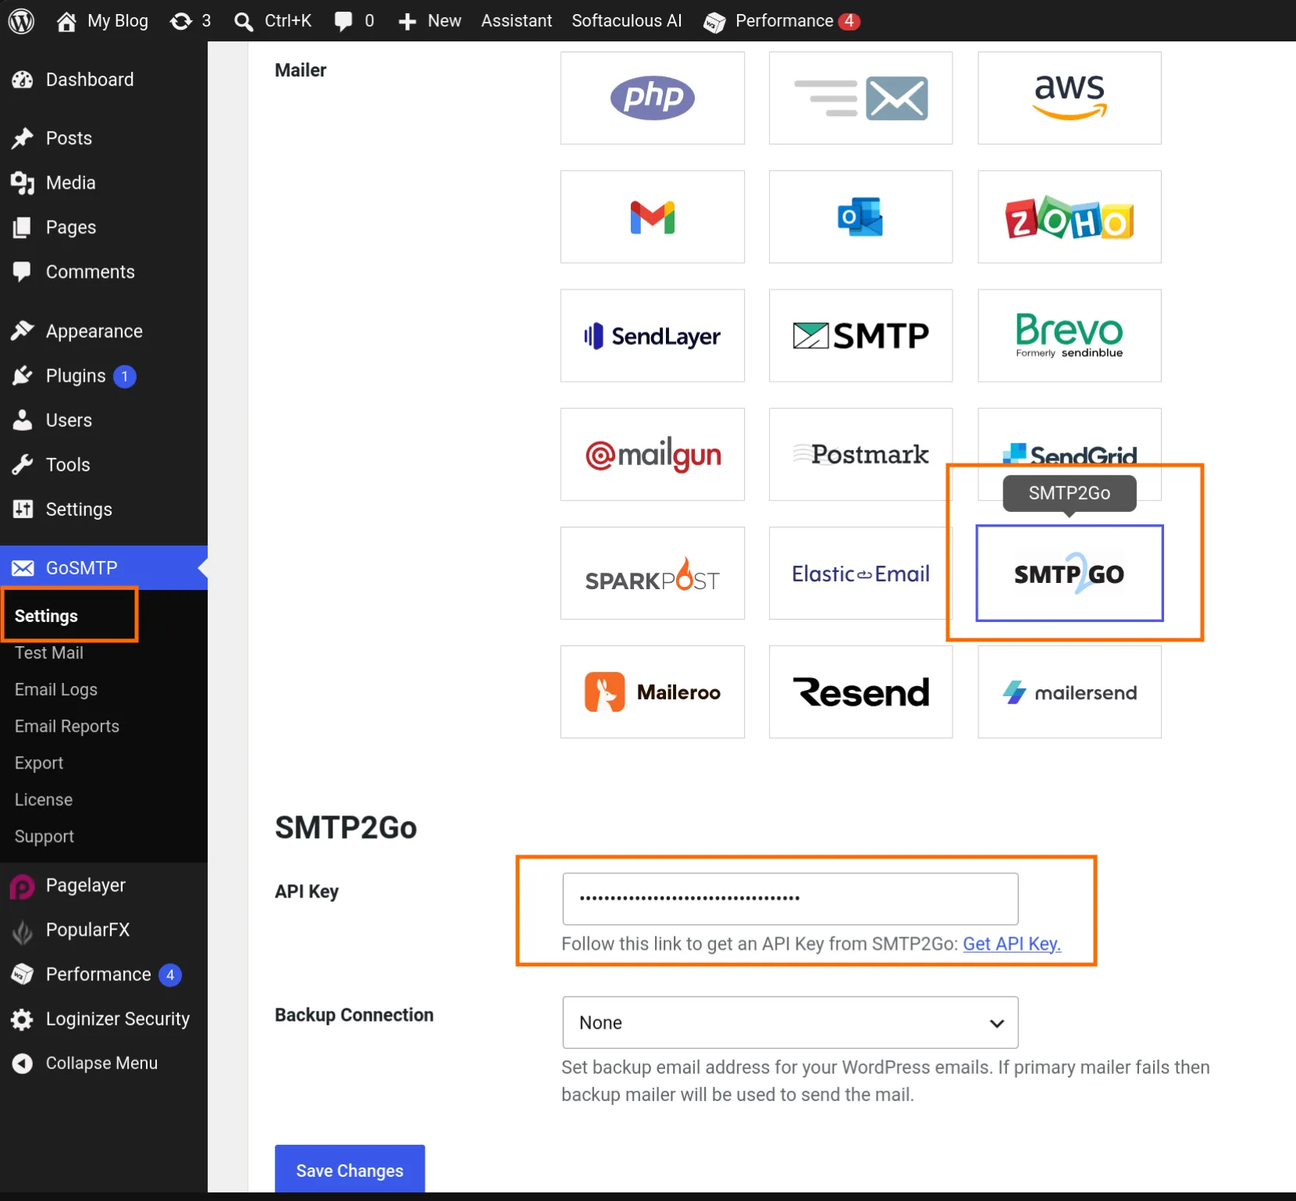The image size is (1296, 1201).
Task: Select the Outlook mailer tile
Action: (860, 217)
